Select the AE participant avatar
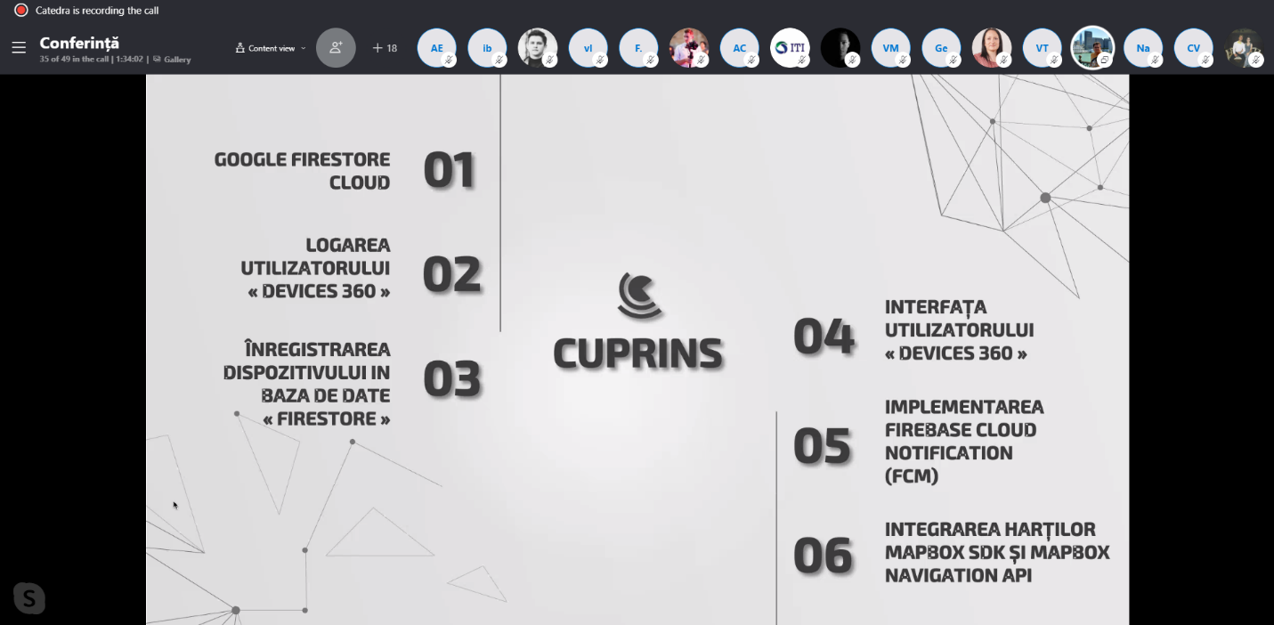The width and height of the screenshot is (1274, 625). click(437, 48)
